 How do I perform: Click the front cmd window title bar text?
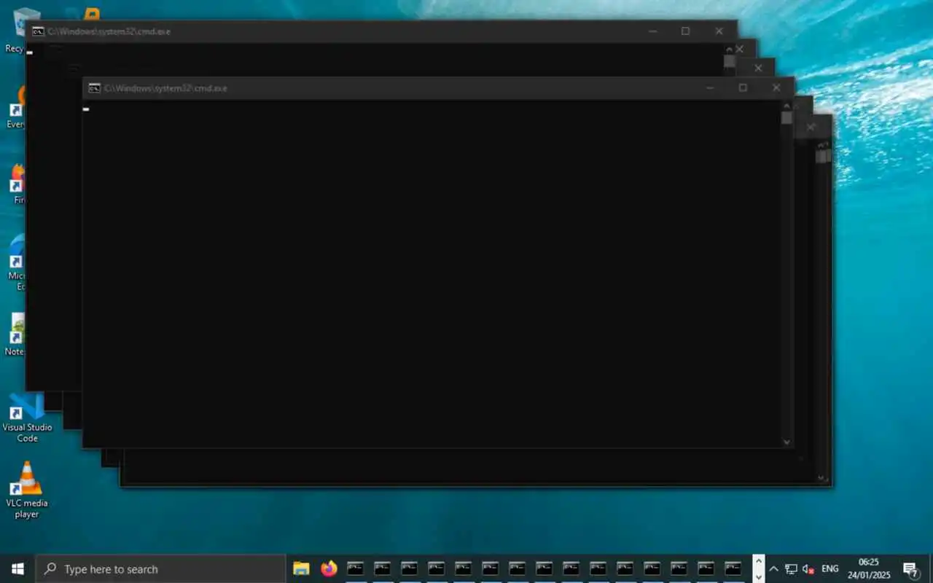(x=166, y=88)
